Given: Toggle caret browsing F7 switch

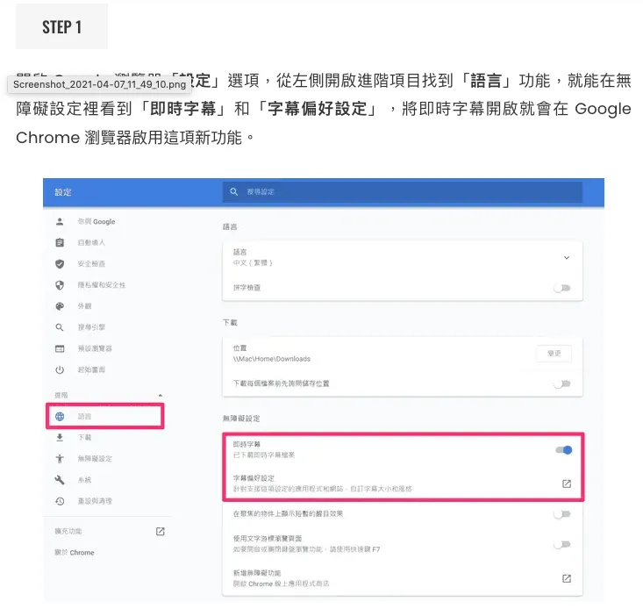Looking at the screenshot, I should click(562, 545).
